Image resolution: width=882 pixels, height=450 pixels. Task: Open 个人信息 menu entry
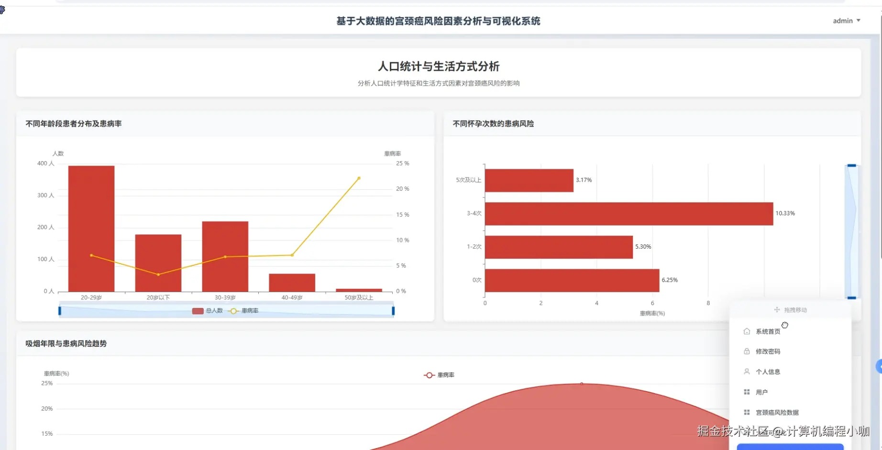790,372
